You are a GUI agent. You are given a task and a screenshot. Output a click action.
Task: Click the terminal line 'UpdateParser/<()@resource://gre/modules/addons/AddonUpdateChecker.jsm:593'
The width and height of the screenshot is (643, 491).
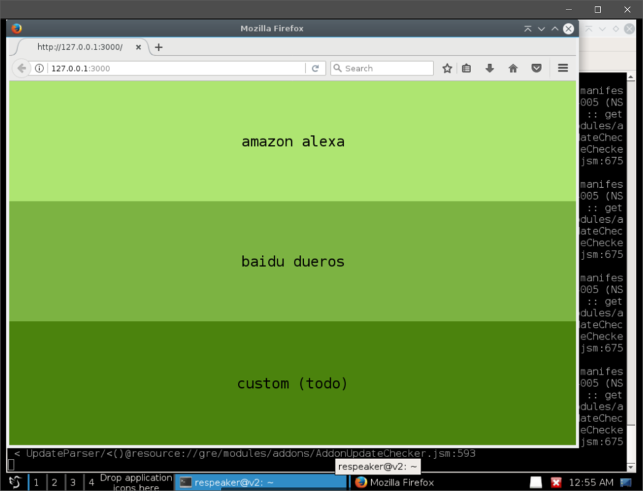(251, 453)
